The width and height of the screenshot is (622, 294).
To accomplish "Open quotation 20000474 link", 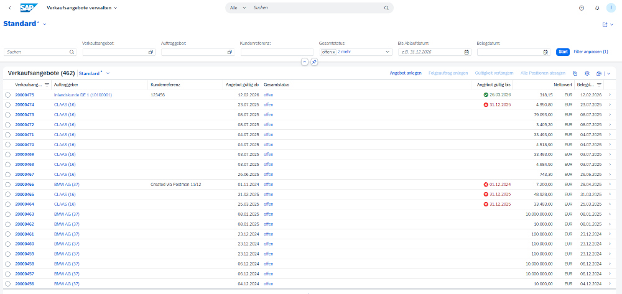I will tap(24, 105).
